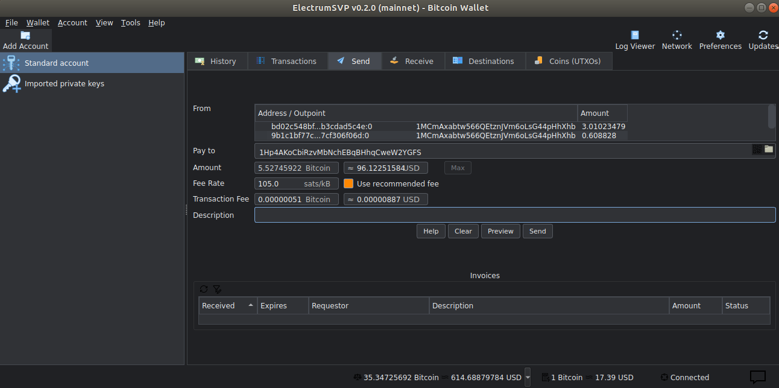Click the Address / Outpoint column header

coord(416,113)
